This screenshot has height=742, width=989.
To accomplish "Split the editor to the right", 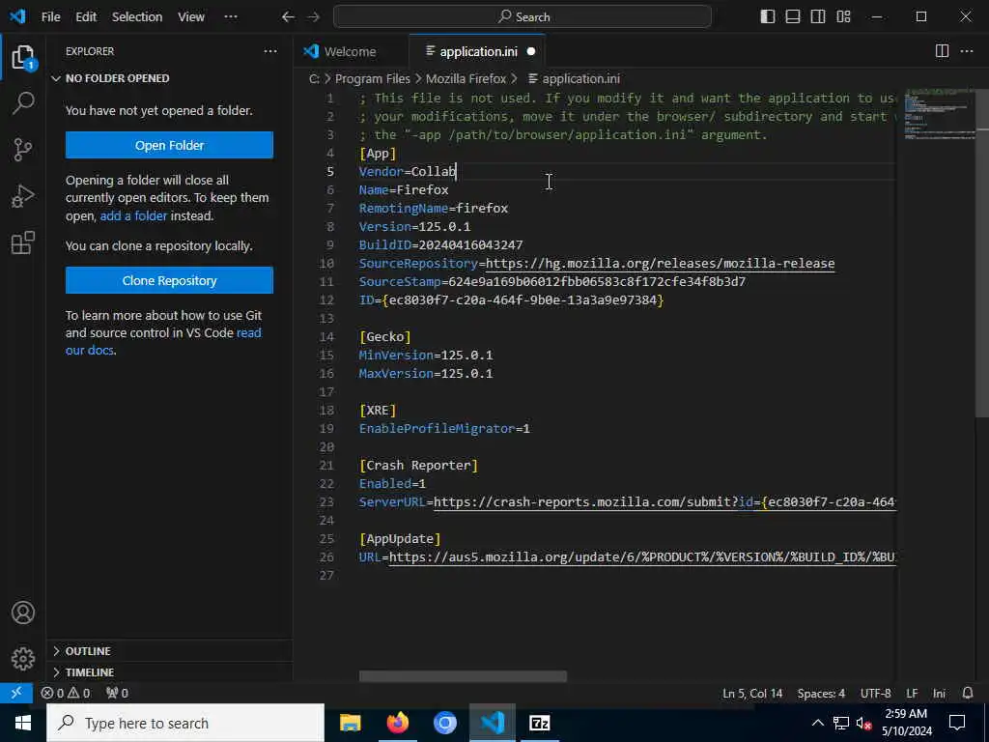I will (x=942, y=51).
